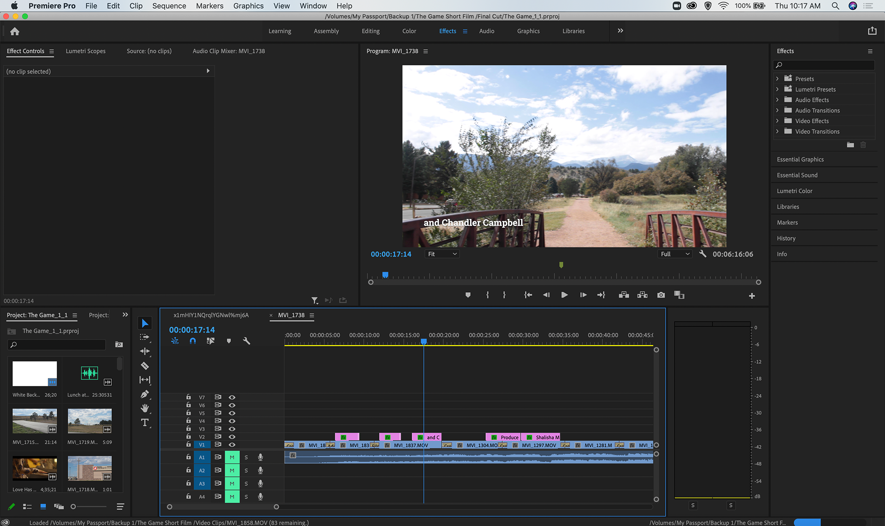Expand Audio Transitions folder
Image resolution: width=885 pixels, height=526 pixels.
tap(777, 110)
